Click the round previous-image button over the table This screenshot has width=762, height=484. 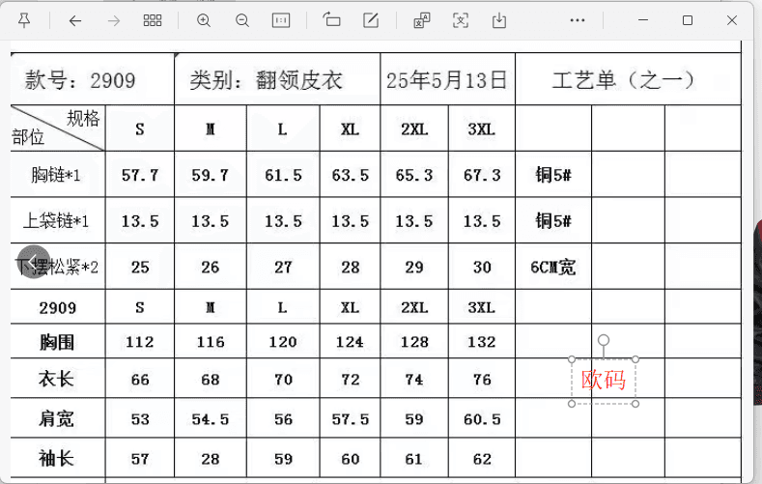pyautogui.click(x=34, y=262)
